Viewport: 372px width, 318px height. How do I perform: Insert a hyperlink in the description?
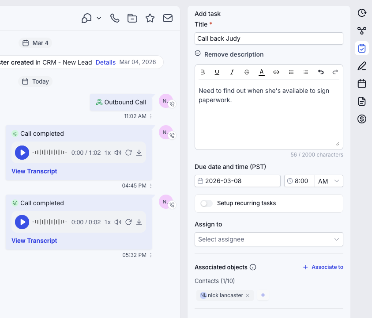tap(276, 72)
